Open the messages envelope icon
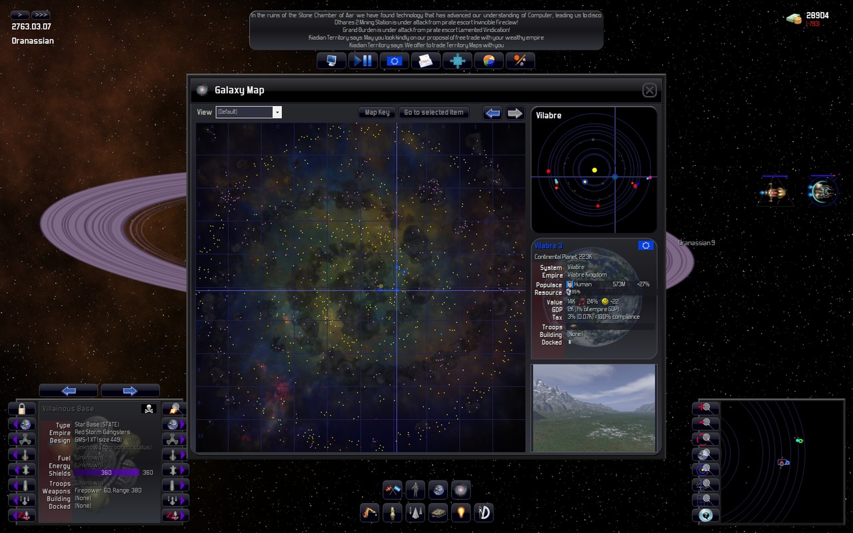This screenshot has height=533, width=853. point(425,61)
